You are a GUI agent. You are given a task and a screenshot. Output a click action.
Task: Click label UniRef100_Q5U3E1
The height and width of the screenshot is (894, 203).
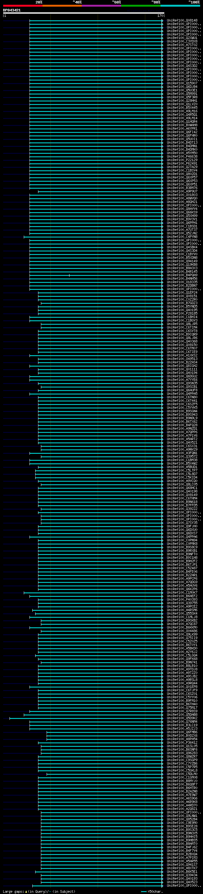(x=182, y=90)
